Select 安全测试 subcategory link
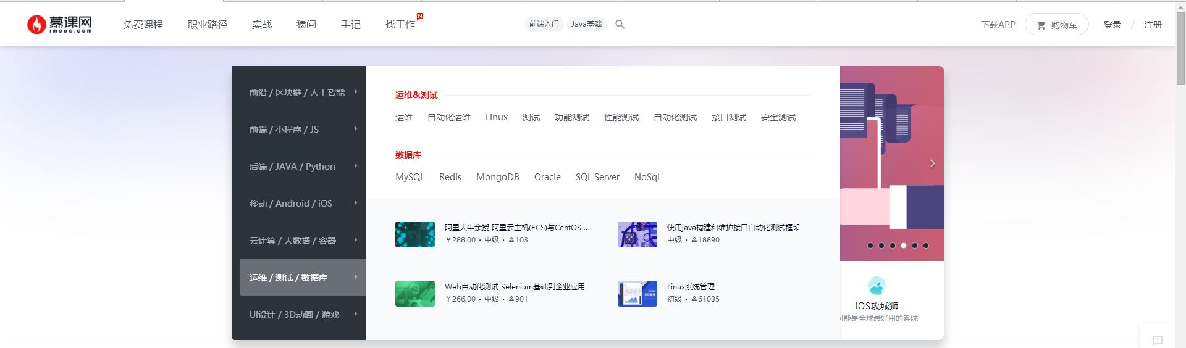The height and width of the screenshot is (348, 1186). pyautogui.click(x=778, y=117)
